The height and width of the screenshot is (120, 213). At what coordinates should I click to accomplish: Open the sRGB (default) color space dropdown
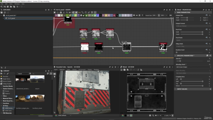coord(65,116)
